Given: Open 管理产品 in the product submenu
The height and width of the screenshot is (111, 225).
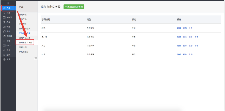Looking at the screenshot, I should coord(23,15).
